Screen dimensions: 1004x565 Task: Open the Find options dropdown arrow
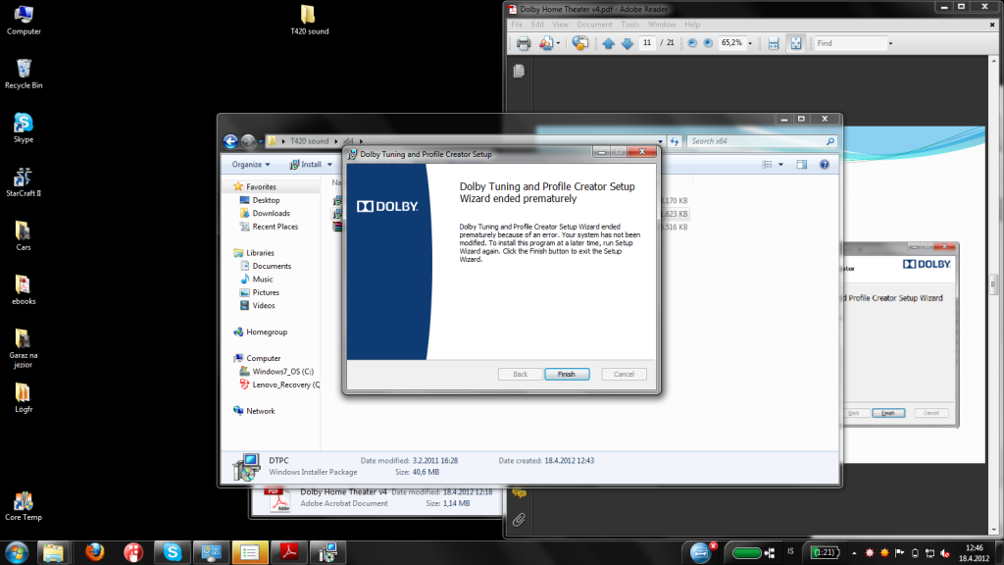tap(890, 43)
